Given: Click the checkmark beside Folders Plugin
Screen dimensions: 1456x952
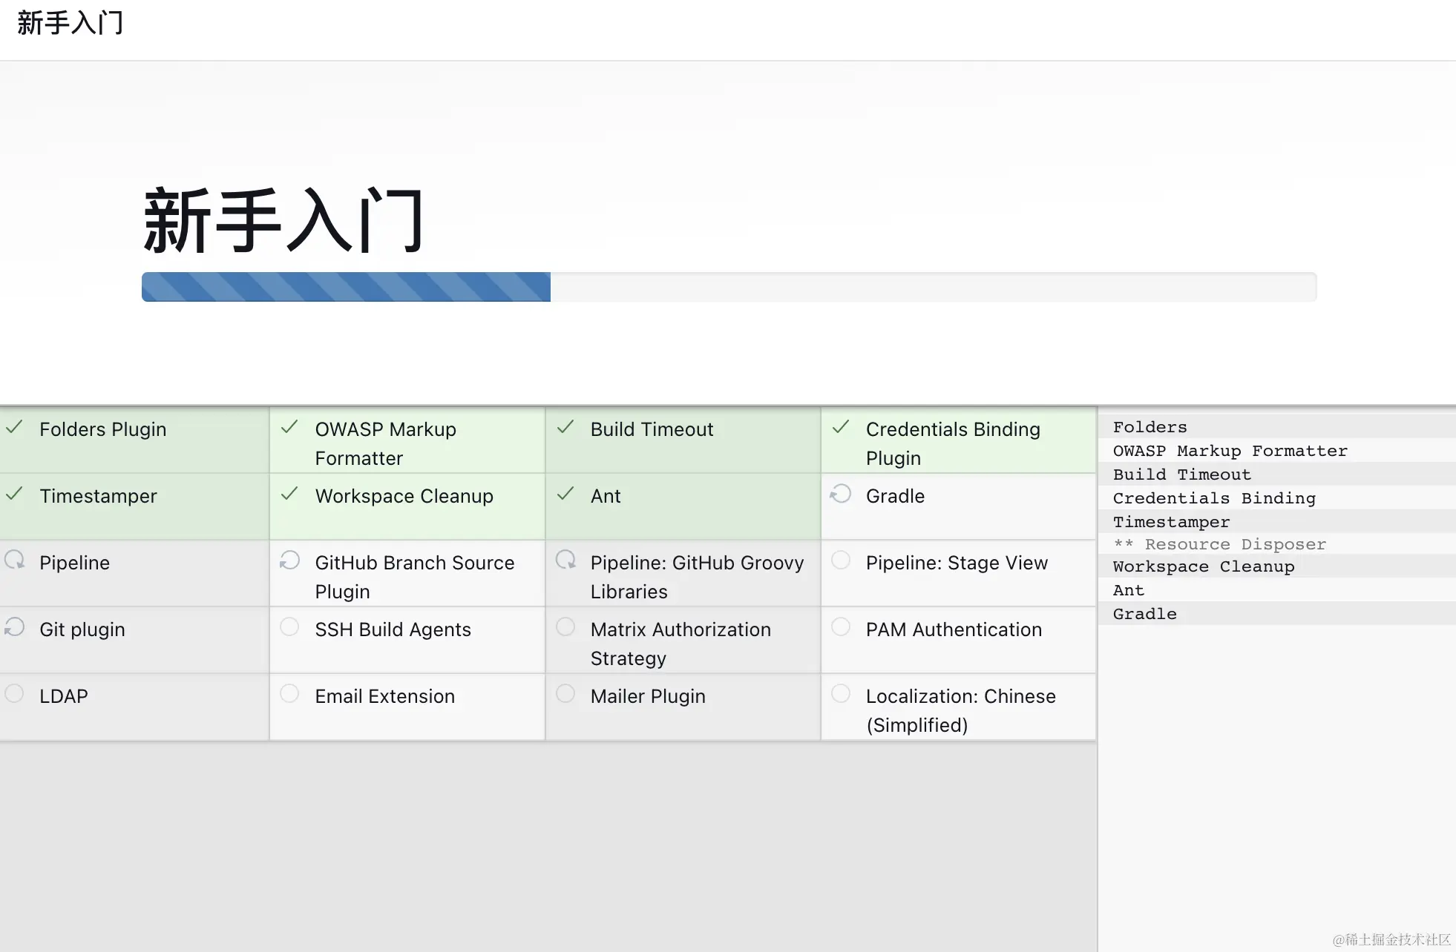Looking at the screenshot, I should pyautogui.click(x=15, y=428).
